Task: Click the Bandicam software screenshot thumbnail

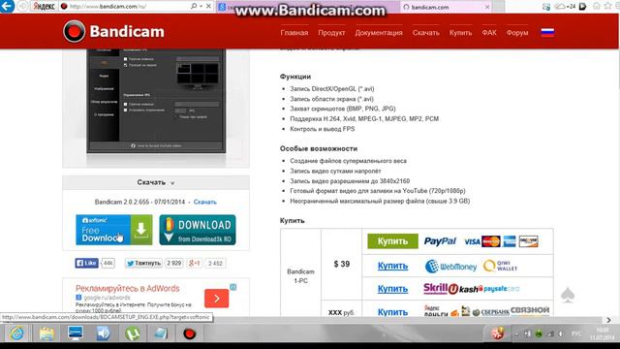Action: tap(156, 101)
